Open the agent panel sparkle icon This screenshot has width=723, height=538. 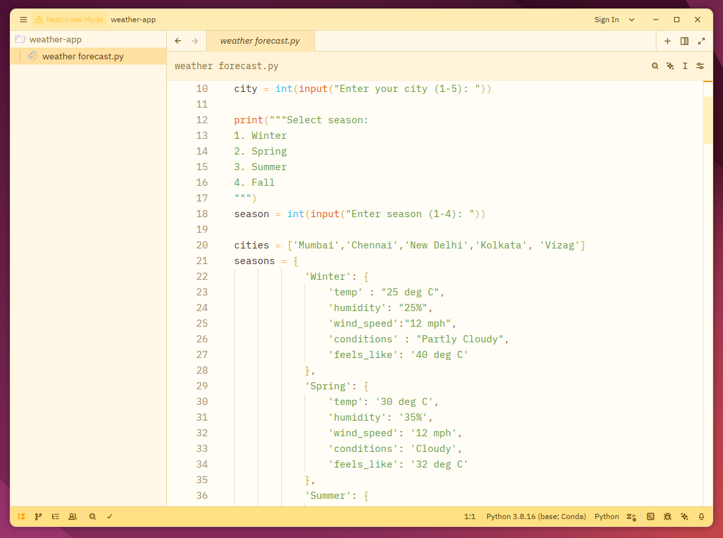(x=685, y=516)
